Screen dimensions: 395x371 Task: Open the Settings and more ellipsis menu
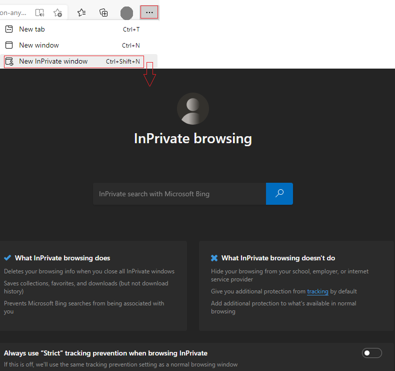[x=149, y=13]
